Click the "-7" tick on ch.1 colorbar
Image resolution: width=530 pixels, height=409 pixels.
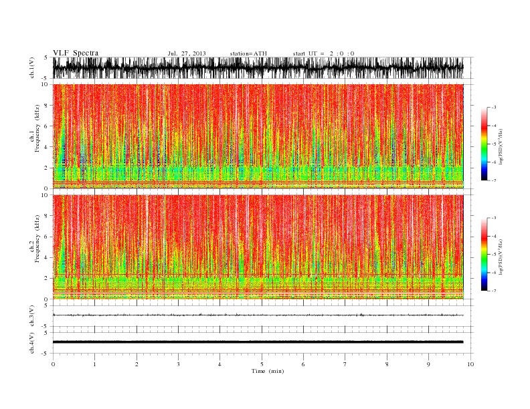point(494,180)
